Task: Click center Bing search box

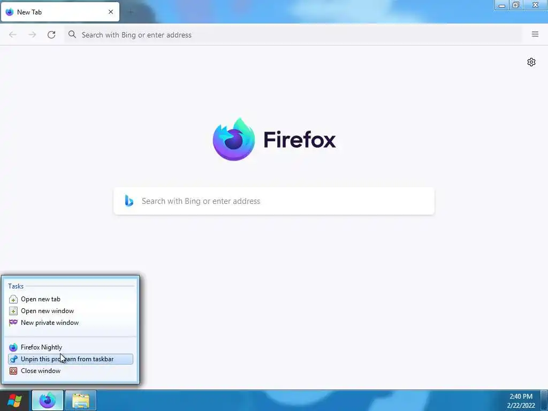Action: pyautogui.click(x=274, y=201)
